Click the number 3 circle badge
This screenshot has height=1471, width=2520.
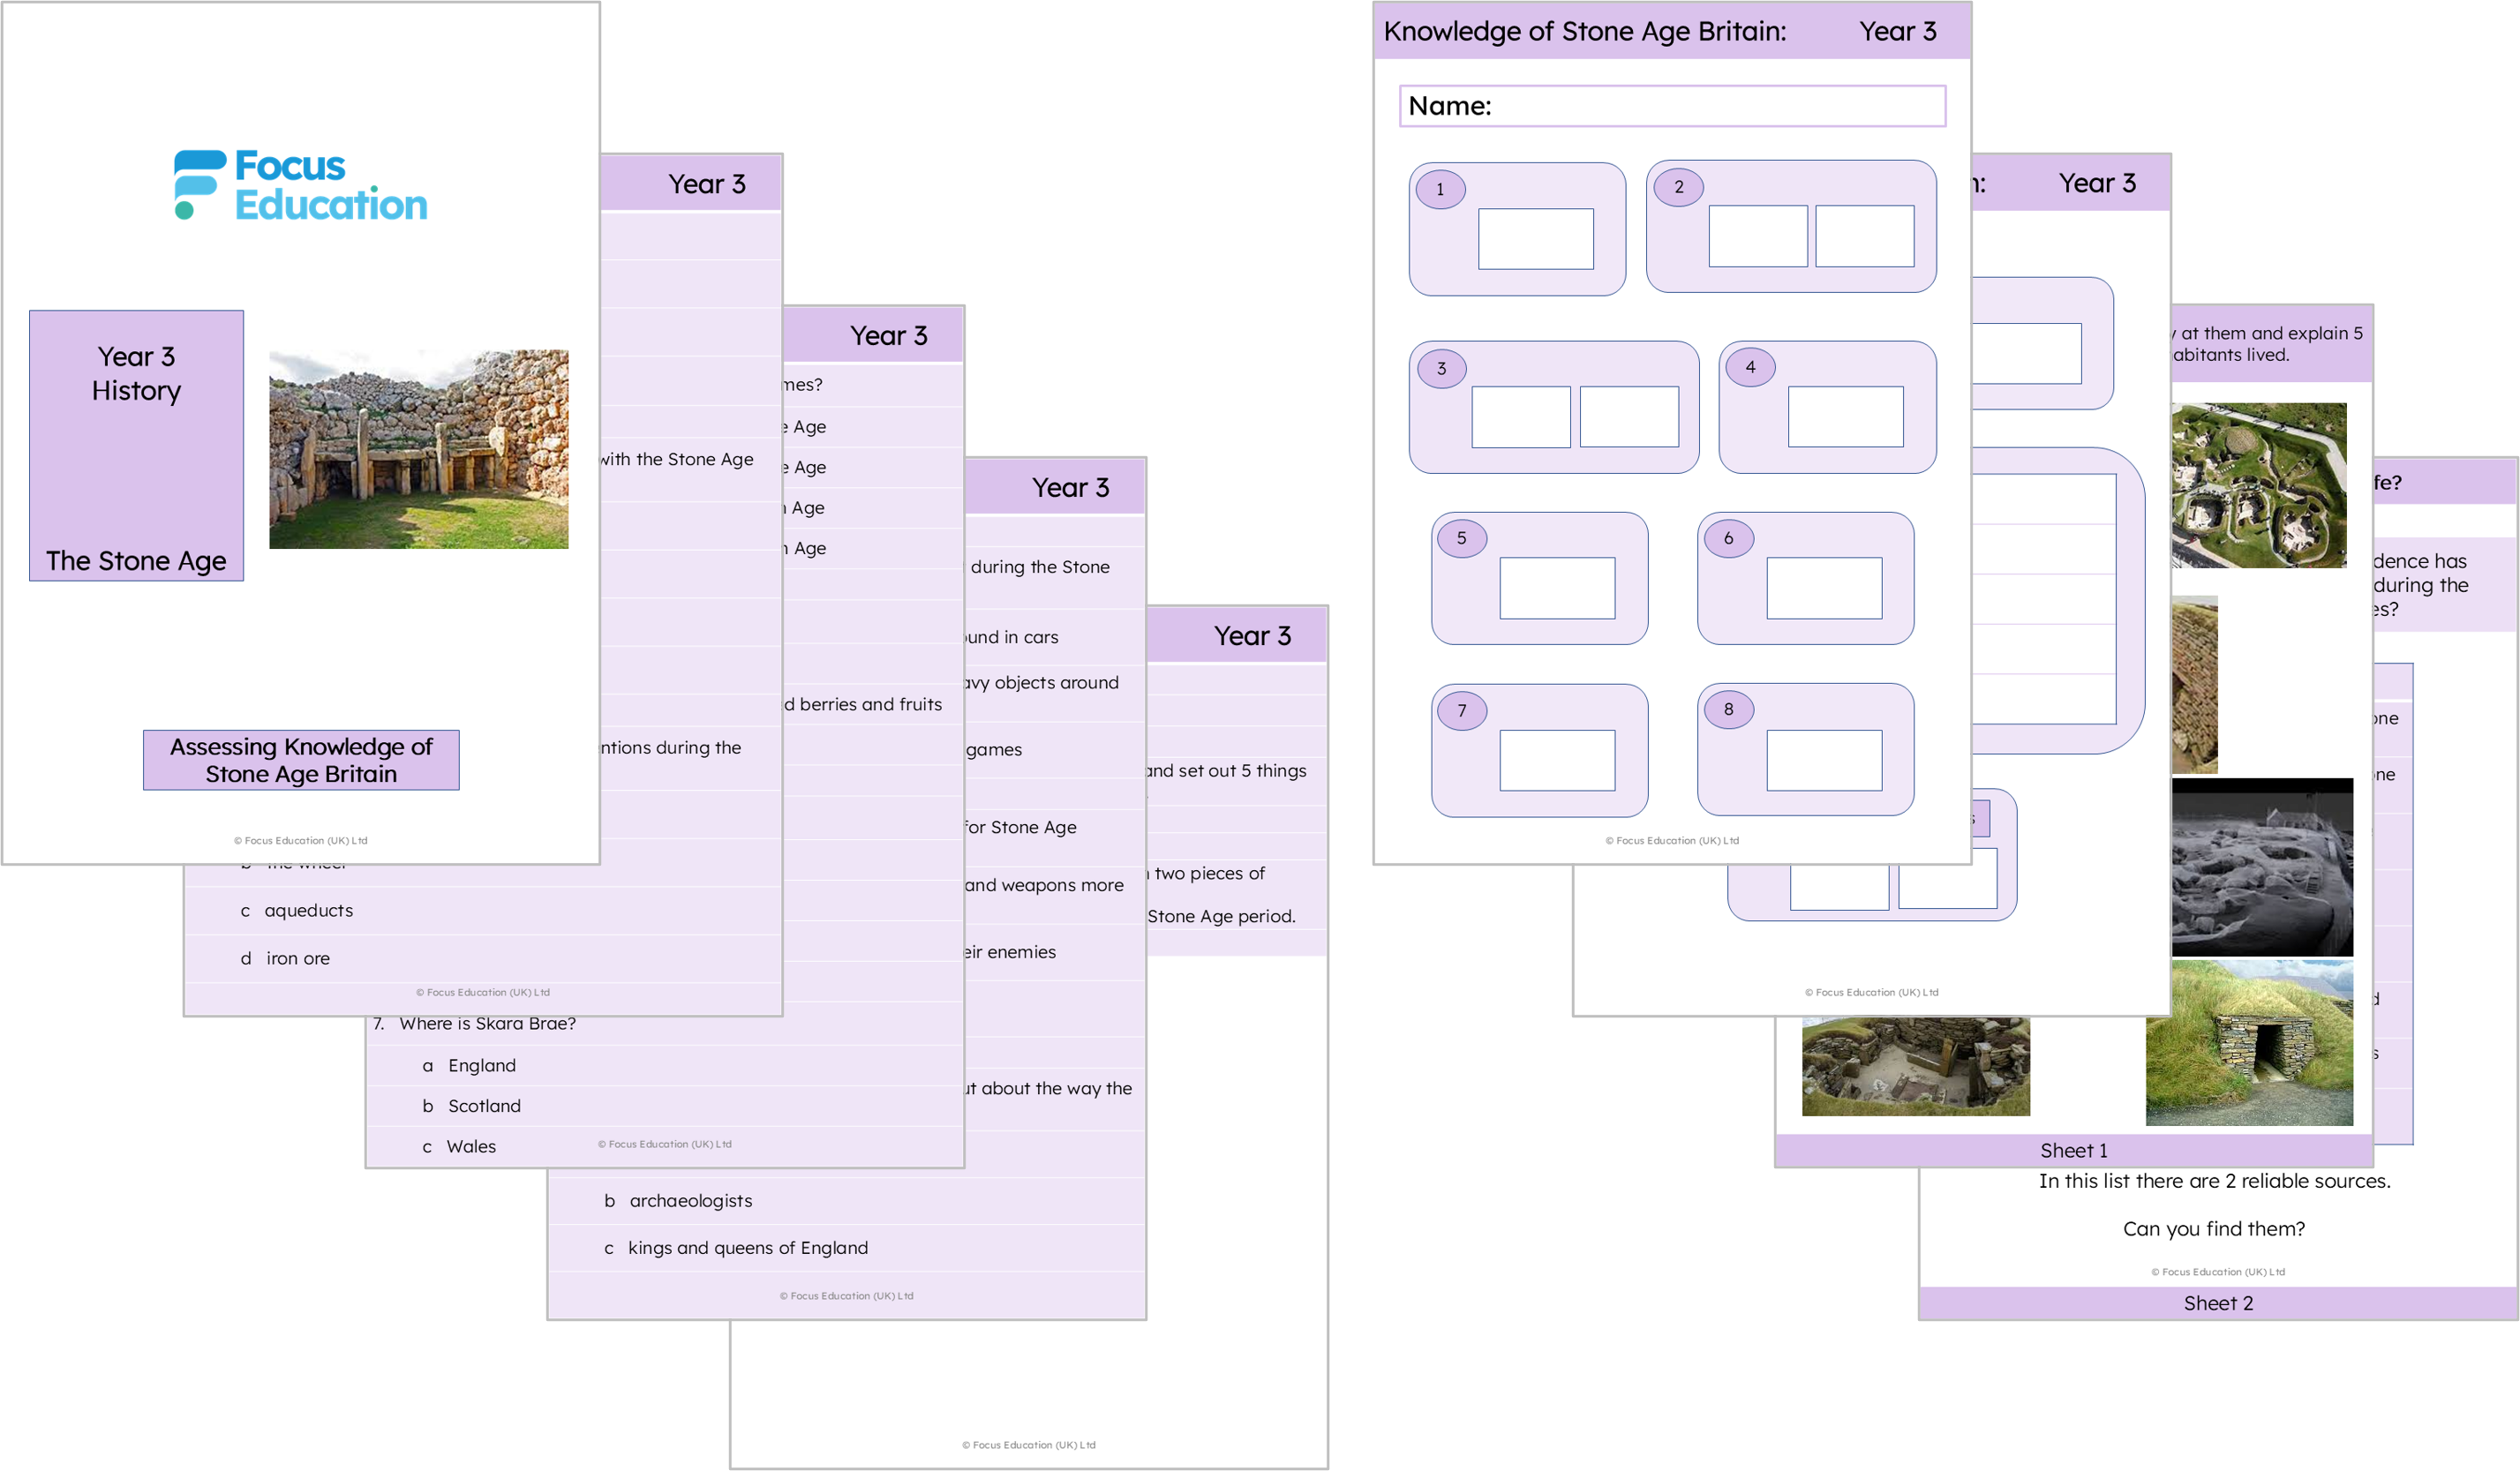pos(1442,368)
